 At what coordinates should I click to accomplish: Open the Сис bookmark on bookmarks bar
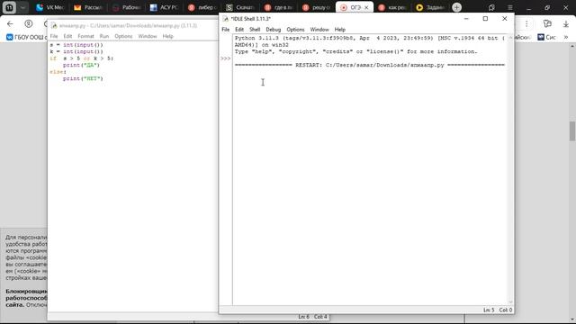point(546,37)
